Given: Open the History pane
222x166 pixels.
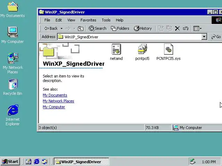Looking at the screenshot, I should [143, 28].
